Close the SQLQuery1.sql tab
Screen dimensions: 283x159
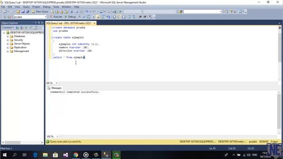[94, 23]
